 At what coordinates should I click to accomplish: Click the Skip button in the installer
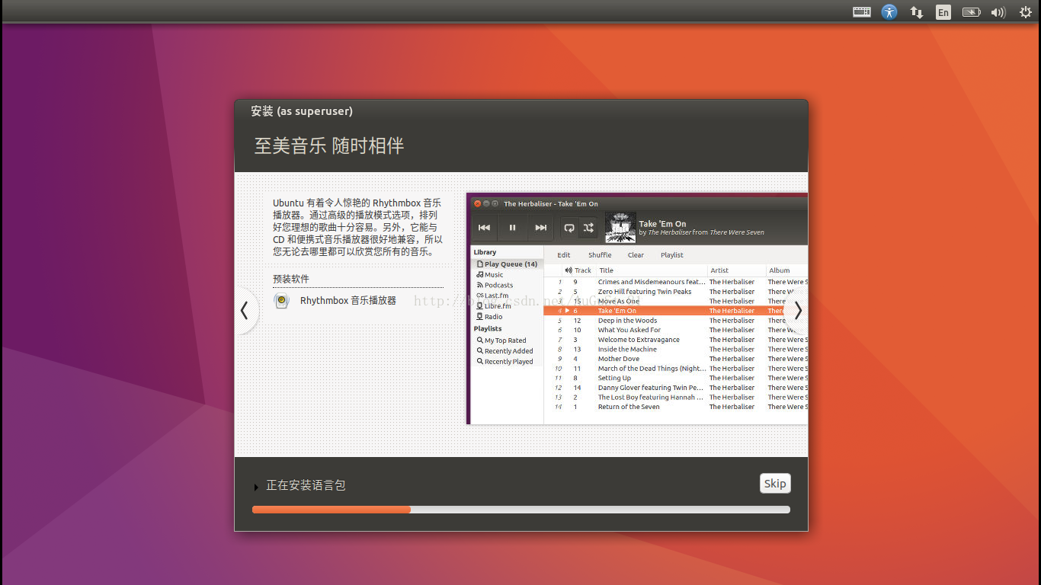775,484
